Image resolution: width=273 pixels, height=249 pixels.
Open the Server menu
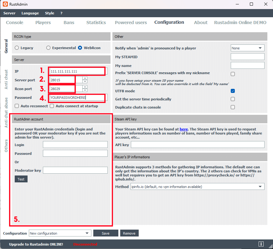tap(9, 13)
